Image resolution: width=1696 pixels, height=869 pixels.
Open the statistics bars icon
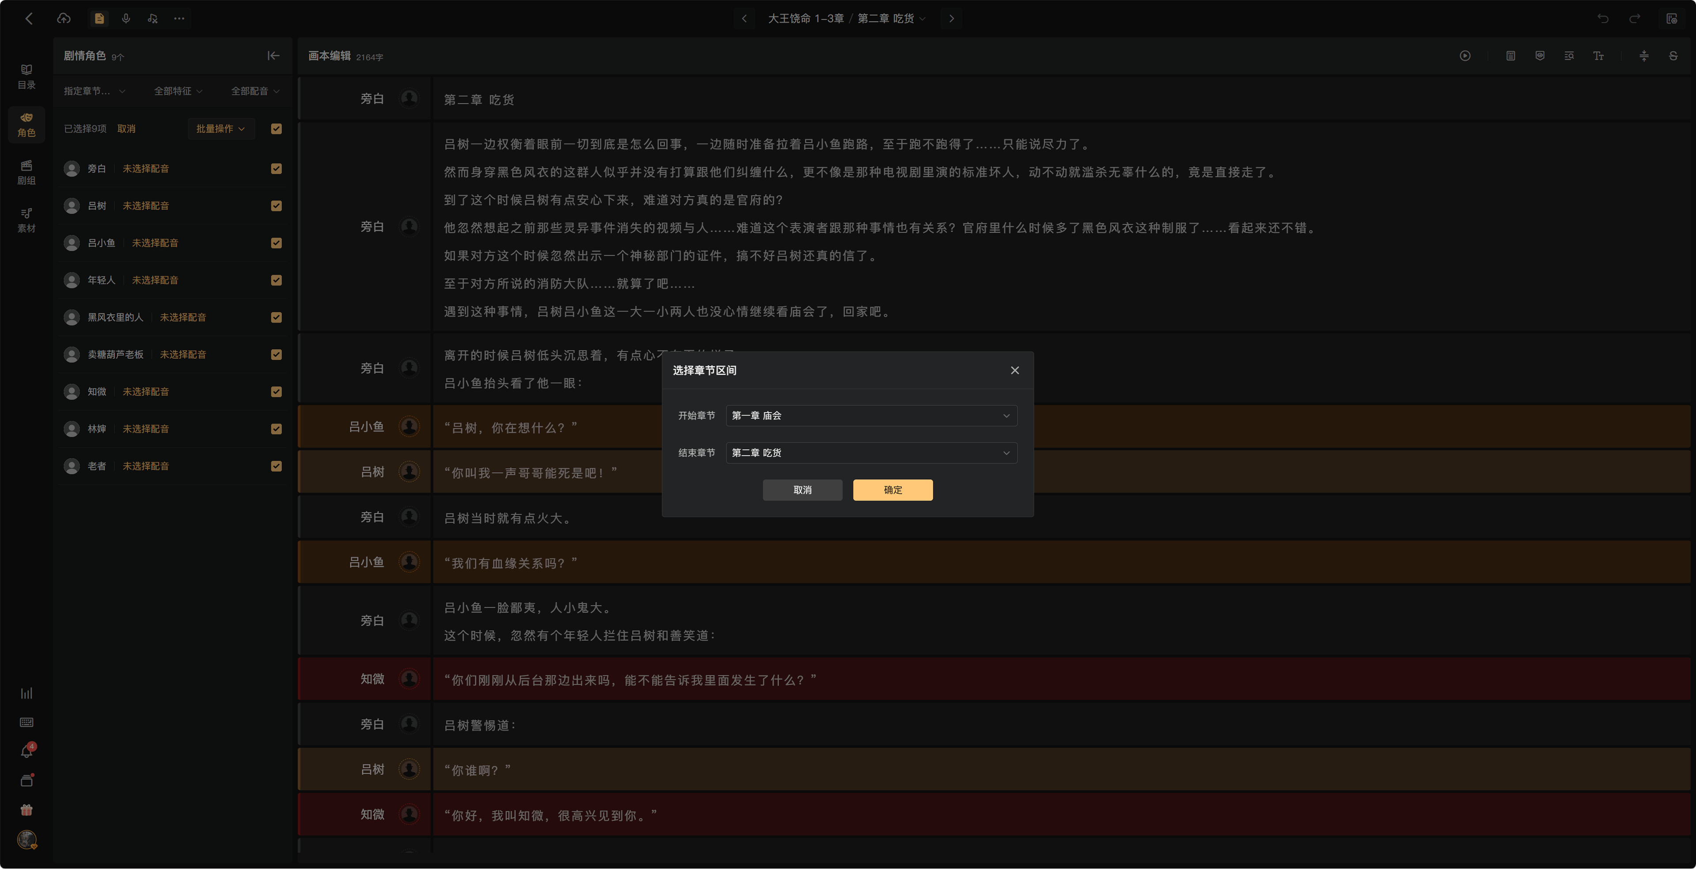coord(26,693)
